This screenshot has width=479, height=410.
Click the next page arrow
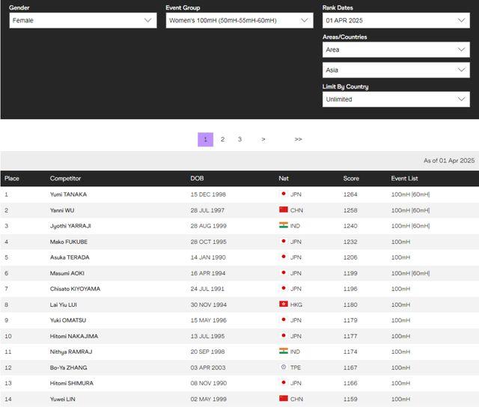pyautogui.click(x=263, y=139)
